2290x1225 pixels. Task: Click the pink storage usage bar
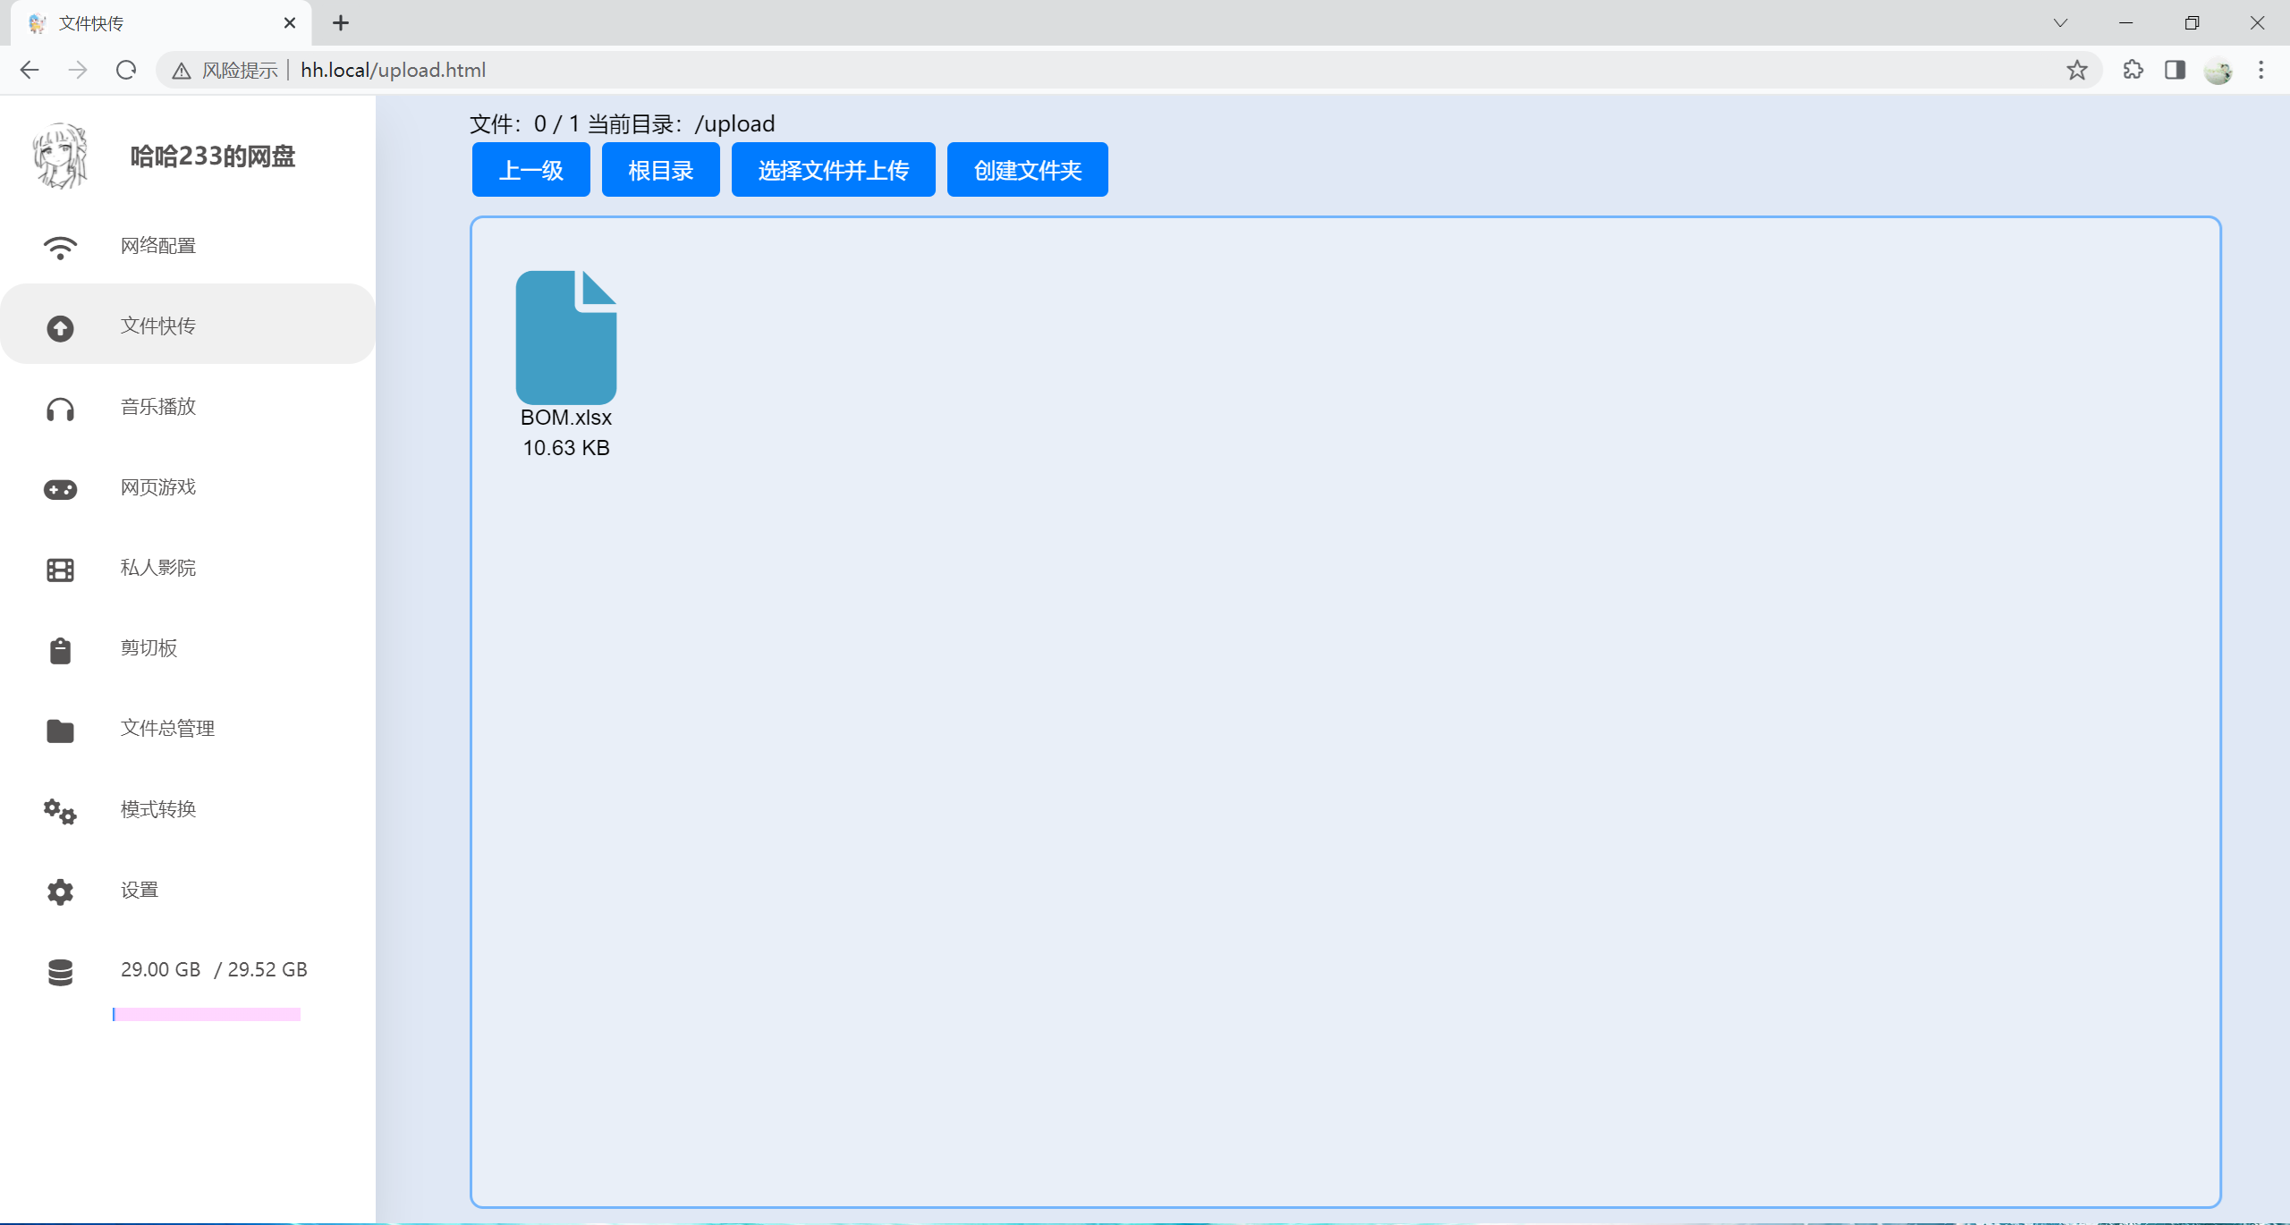207,1014
